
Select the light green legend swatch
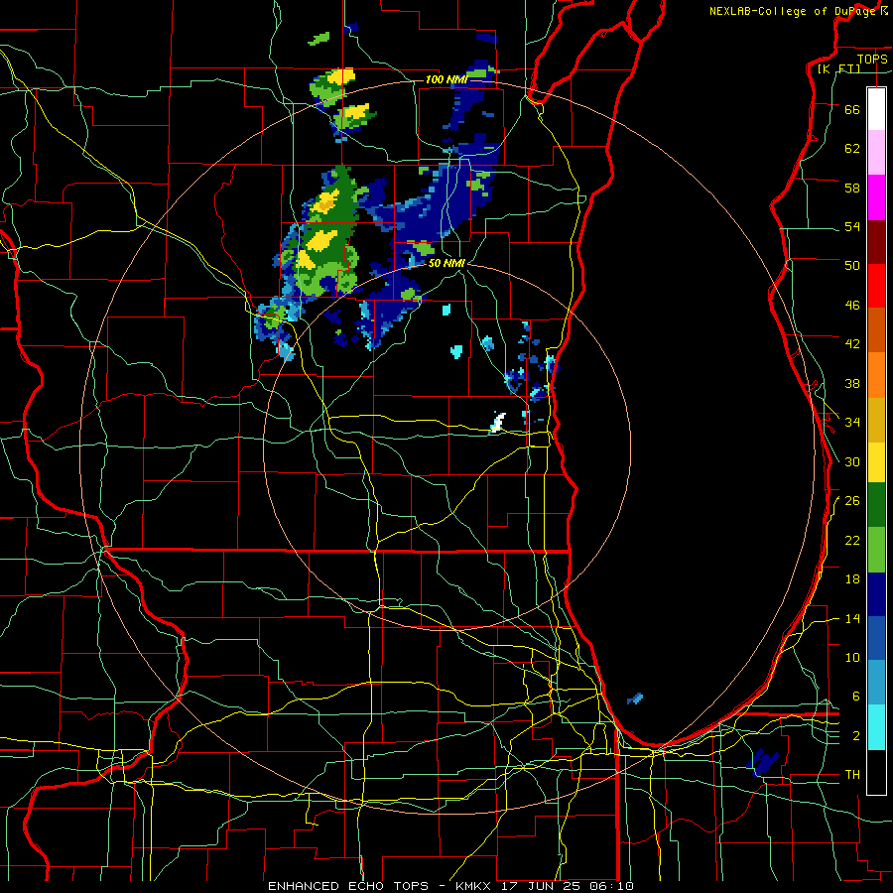click(876, 550)
